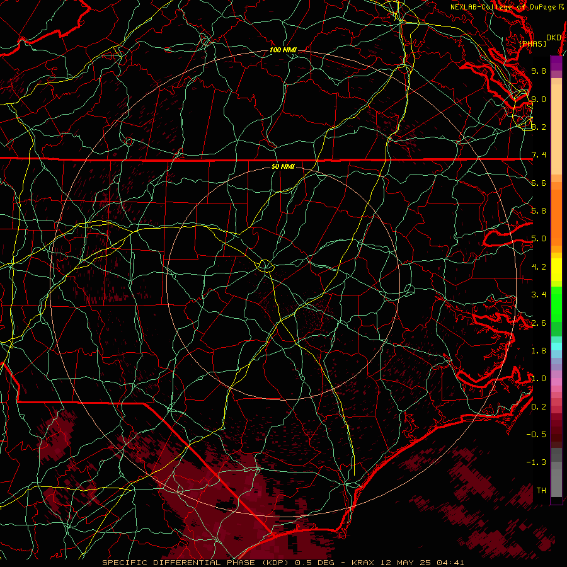
Task: Select the 5.8 value on the color scale
Action: (x=539, y=211)
